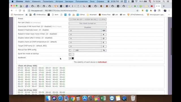The width and height of the screenshot is (181, 102).
Task: Open Final Cut Pro from Dock
Action: 97,98
